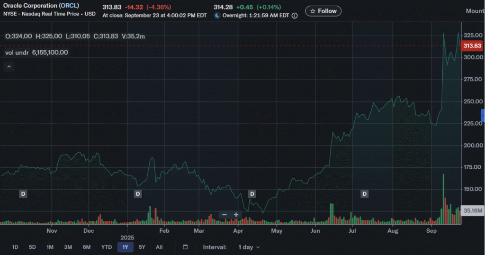485x255 pixels.
Task: Click dividend marker D near November
Action: [x=23, y=194]
